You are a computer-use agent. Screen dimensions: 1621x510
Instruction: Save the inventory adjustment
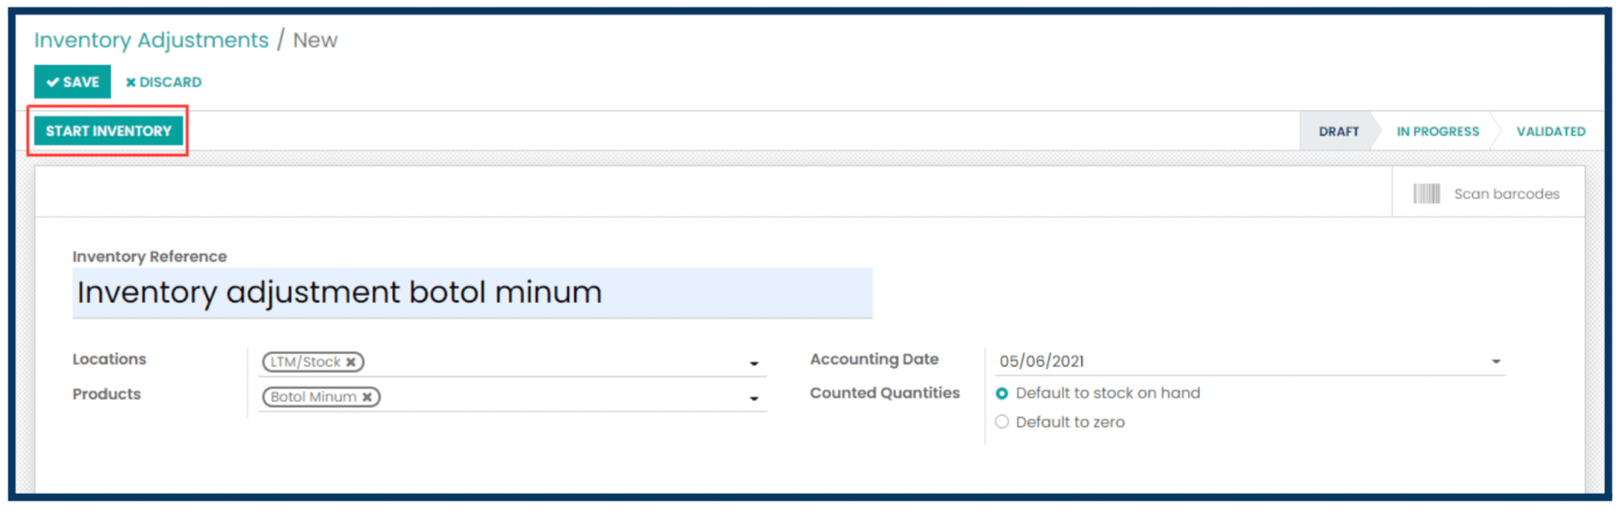coord(73,82)
